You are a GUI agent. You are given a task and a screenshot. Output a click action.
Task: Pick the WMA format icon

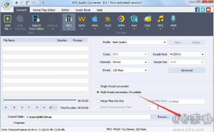121,19
